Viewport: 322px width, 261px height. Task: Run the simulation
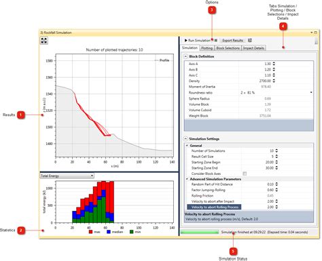[x=198, y=40]
